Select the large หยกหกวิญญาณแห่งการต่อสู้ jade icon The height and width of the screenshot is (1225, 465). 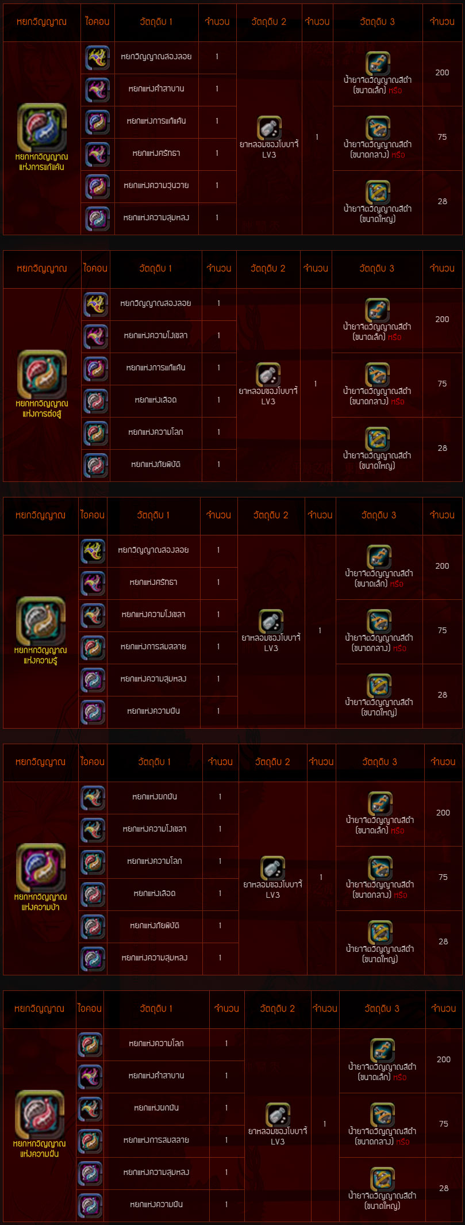click(x=42, y=374)
